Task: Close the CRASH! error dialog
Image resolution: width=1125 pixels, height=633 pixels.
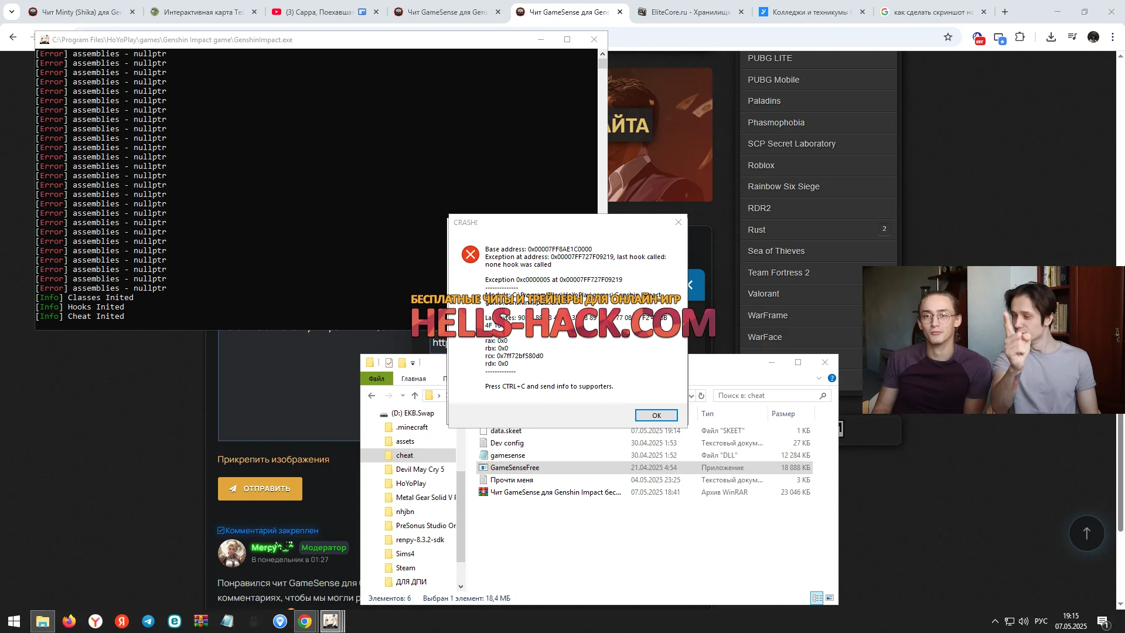Action: tap(679, 222)
